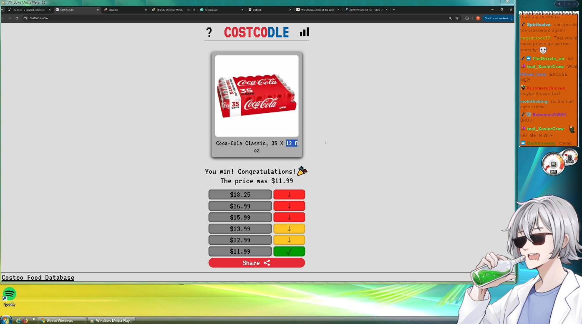Click mokitheking's username in chat
Viewport: 582px width, 324px height.
(x=534, y=102)
